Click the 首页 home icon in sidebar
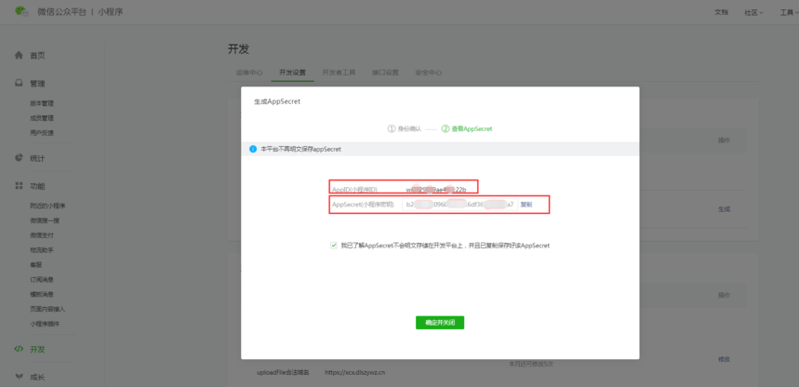The height and width of the screenshot is (387, 799). [19, 56]
